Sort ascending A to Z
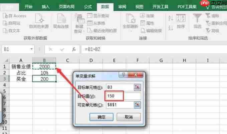 [x=171, y=18]
